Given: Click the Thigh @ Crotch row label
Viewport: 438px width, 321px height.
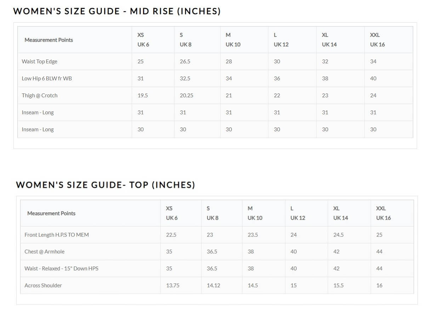Looking at the screenshot, I should (39, 96).
